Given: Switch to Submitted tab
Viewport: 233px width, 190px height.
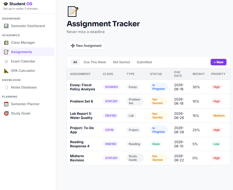Looking at the screenshot, I should click(x=144, y=62).
